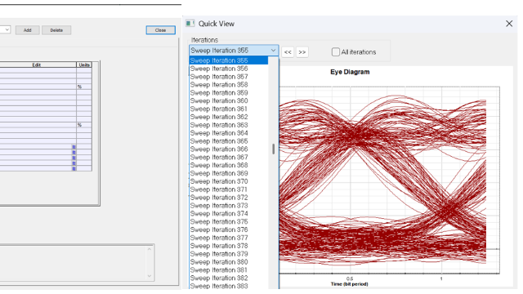
Task: Select Sweep Iteration 371 in the list
Action: click(229, 189)
